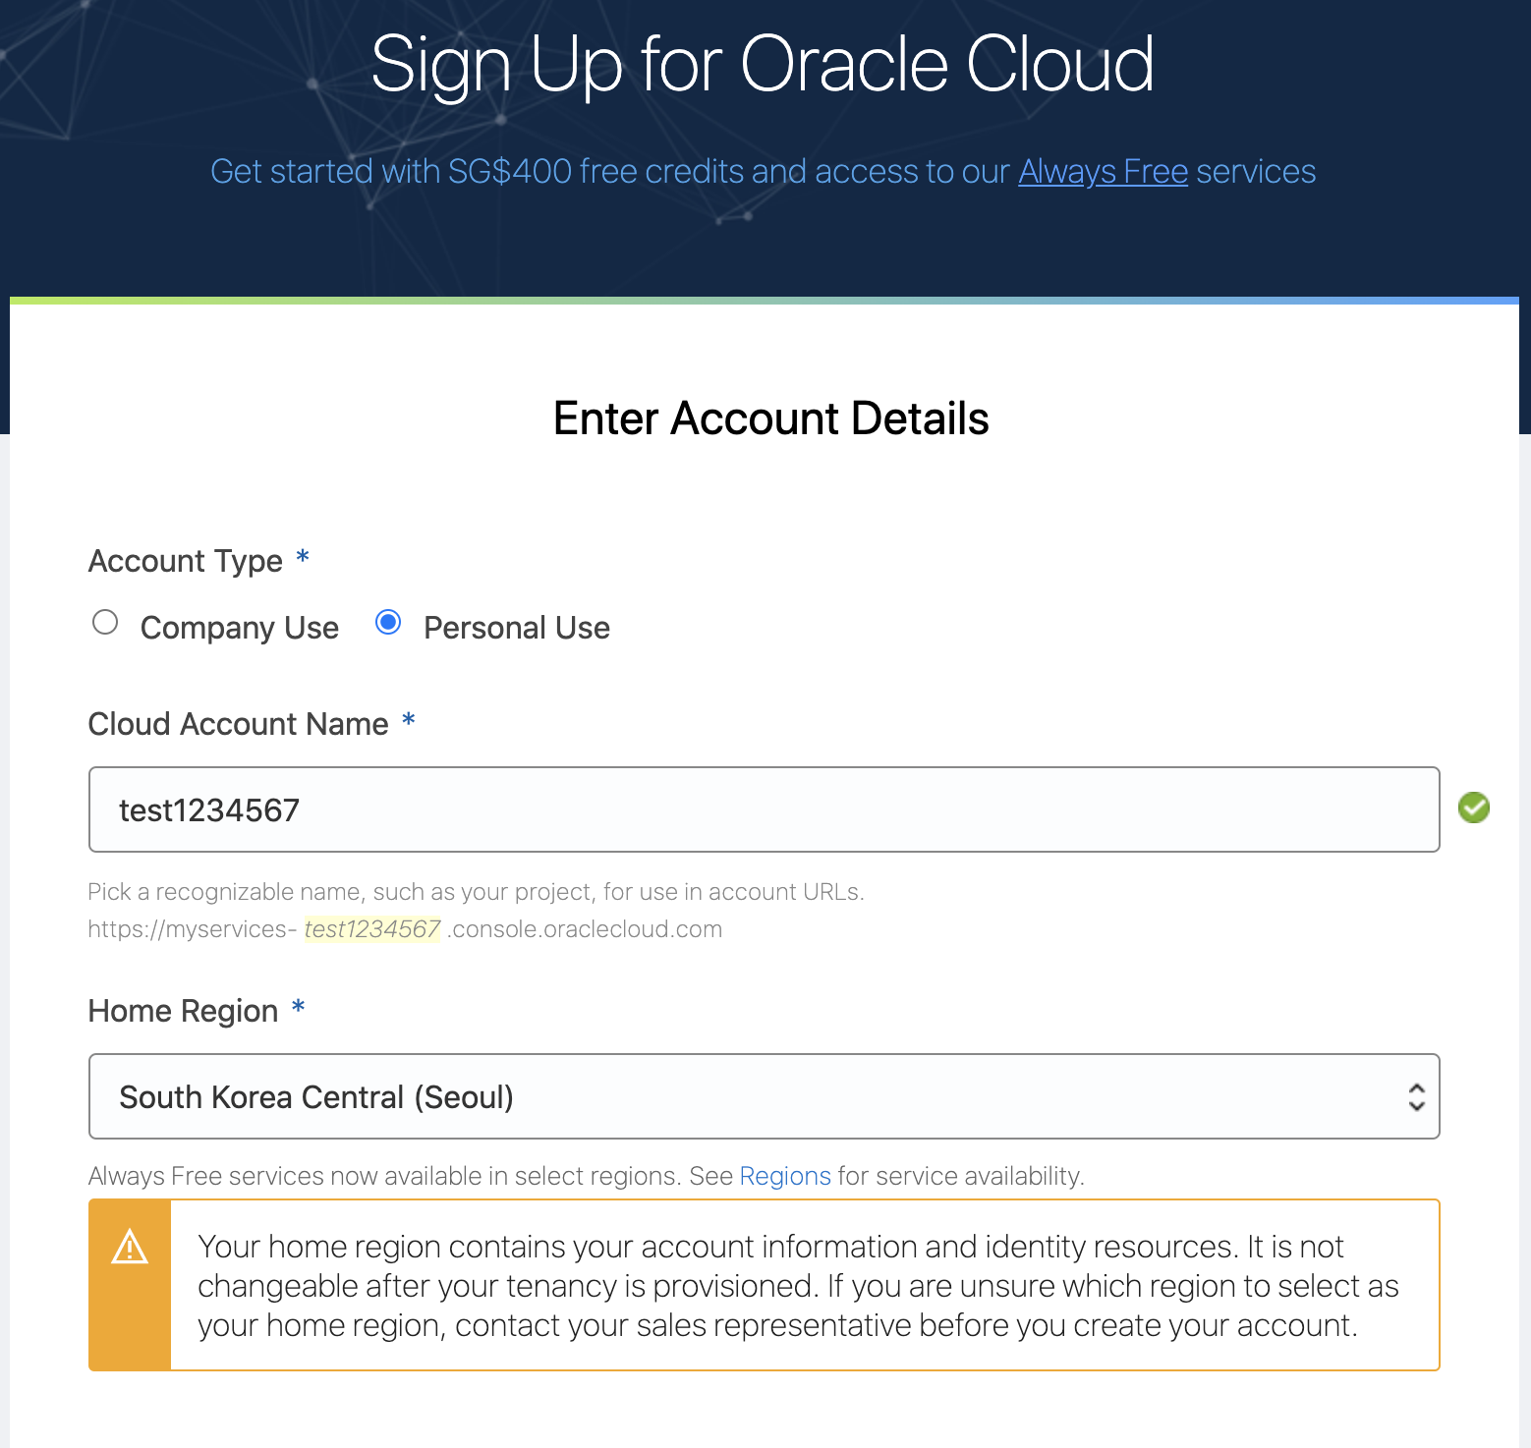The width and height of the screenshot is (1531, 1448).
Task: Click the Home Region label
Action: tap(184, 1011)
